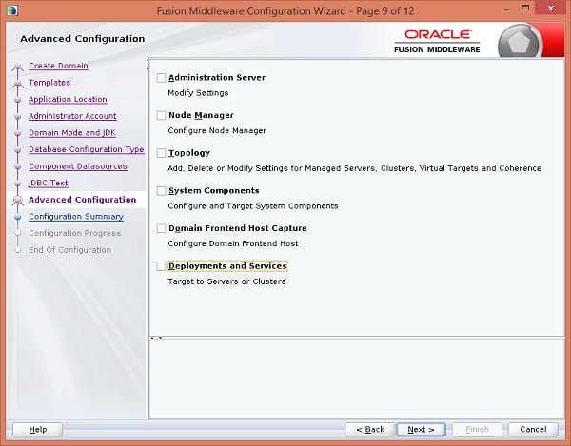
Task: Click the Back button
Action: [x=370, y=430]
